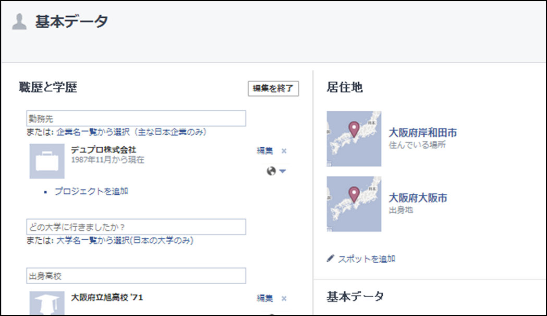This screenshot has width=547, height=316.
Task: Click the プロジェクトを追加 link
Action: [91, 191]
